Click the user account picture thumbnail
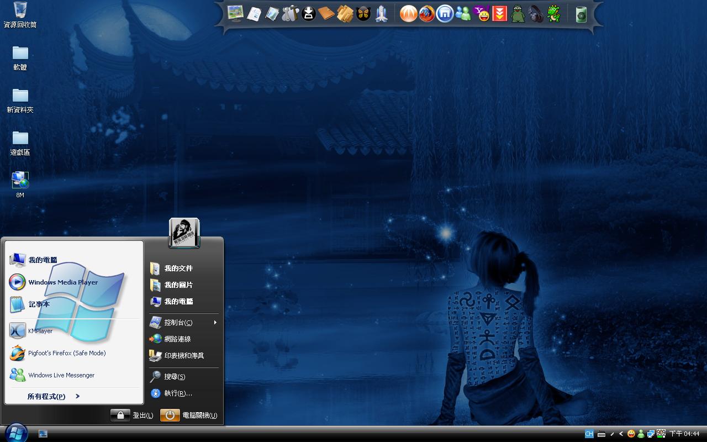This screenshot has height=442, width=707. (x=184, y=232)
